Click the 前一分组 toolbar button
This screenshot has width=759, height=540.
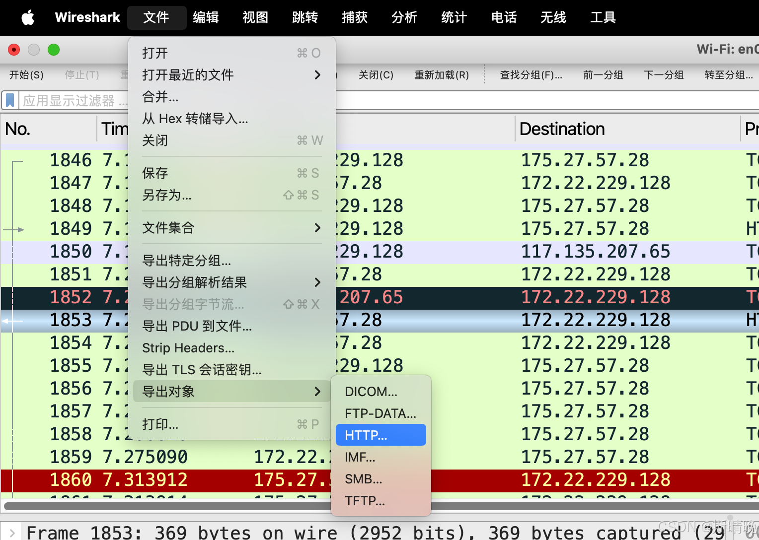click(x=603, y=75)
